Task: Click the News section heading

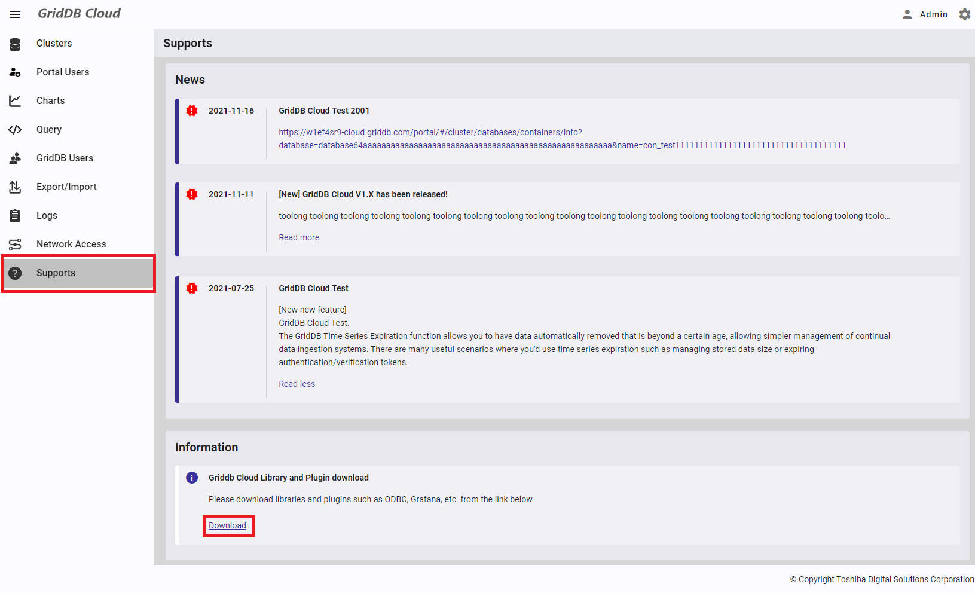Action: 190,80
